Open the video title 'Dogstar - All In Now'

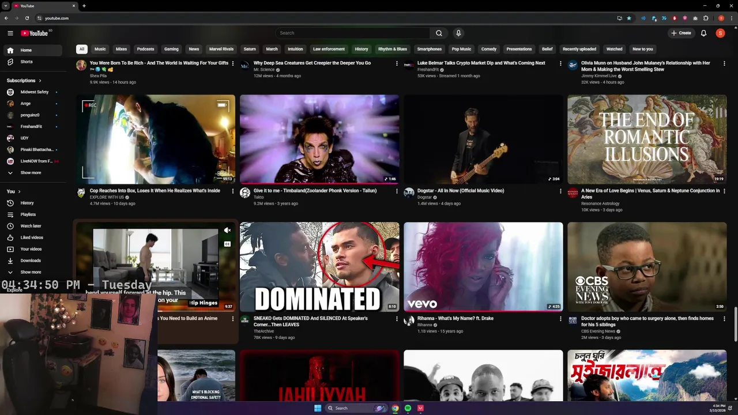[461, 191]
